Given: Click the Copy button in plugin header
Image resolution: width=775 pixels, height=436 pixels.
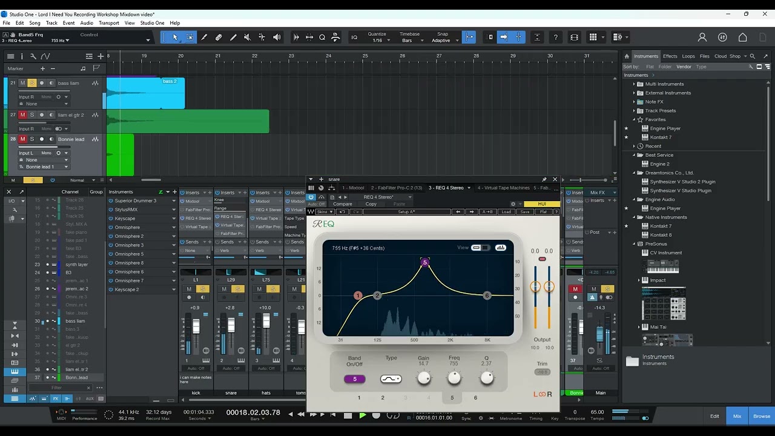Looking at the screenshot, I should [x=371, y=204].
